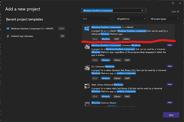Open the C++ language filter dropdown
This screenshot has width=184, height=122.
pos(97,19)
